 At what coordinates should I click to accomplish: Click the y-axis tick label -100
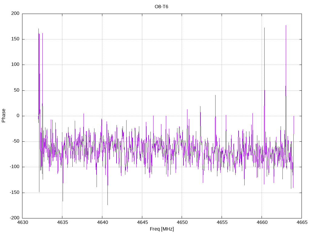point(15,167)
